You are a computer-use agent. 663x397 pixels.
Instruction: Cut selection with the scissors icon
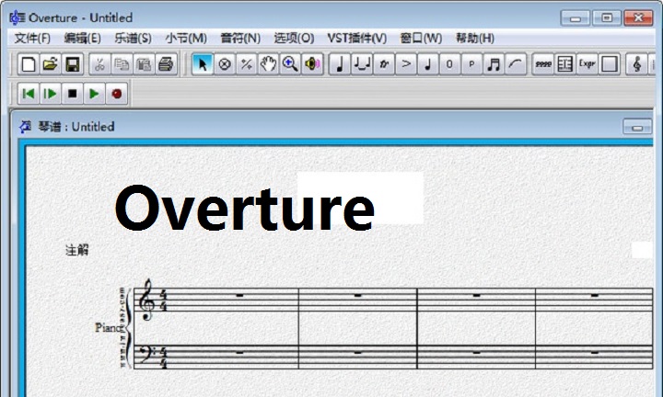(99, 64)
